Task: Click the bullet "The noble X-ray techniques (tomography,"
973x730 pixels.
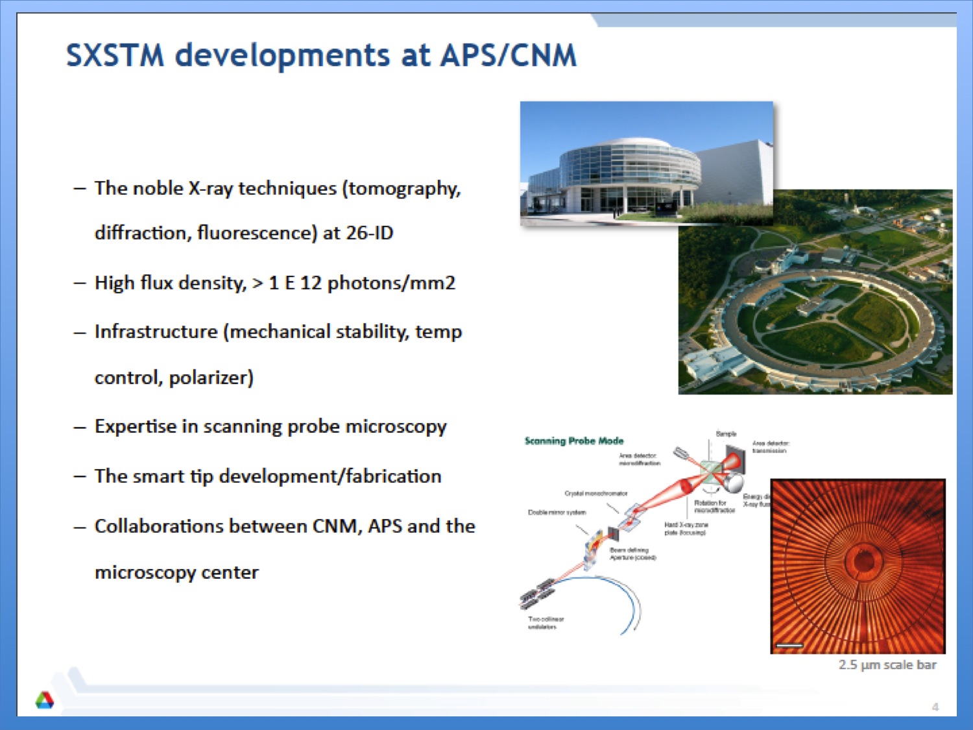Action: [x=278, y=188]
